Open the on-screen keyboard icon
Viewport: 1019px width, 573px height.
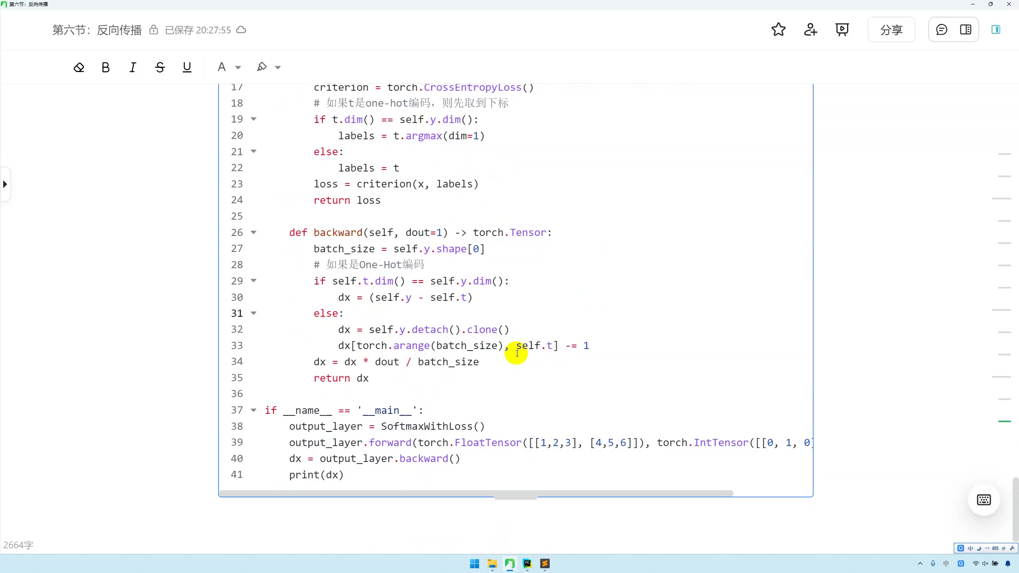984,500
